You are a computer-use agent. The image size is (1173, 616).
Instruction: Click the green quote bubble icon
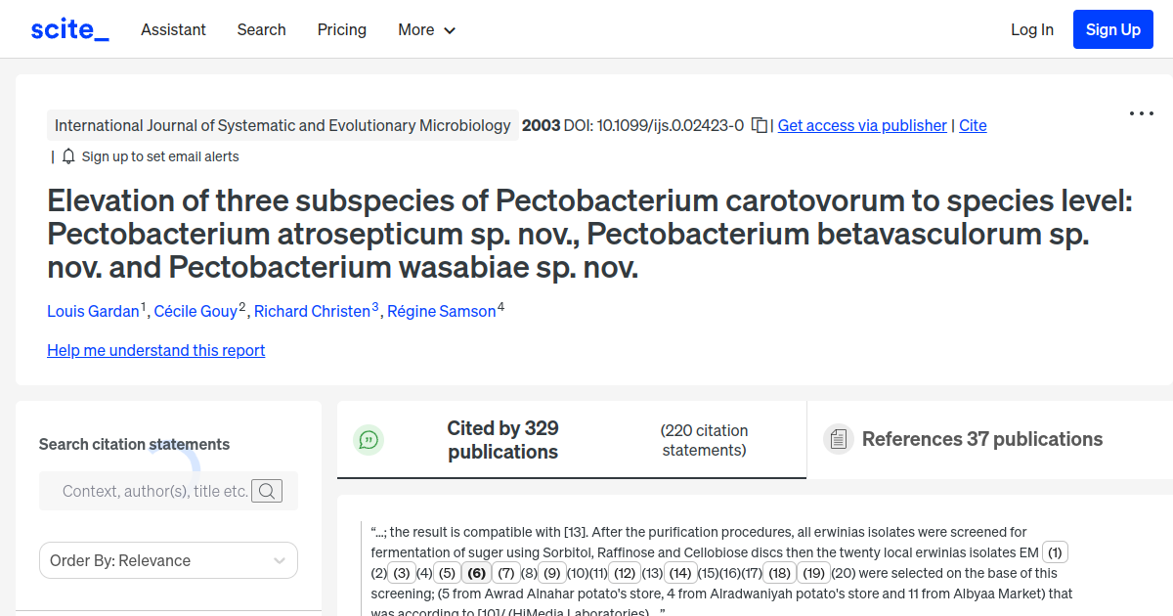[369, 440]
